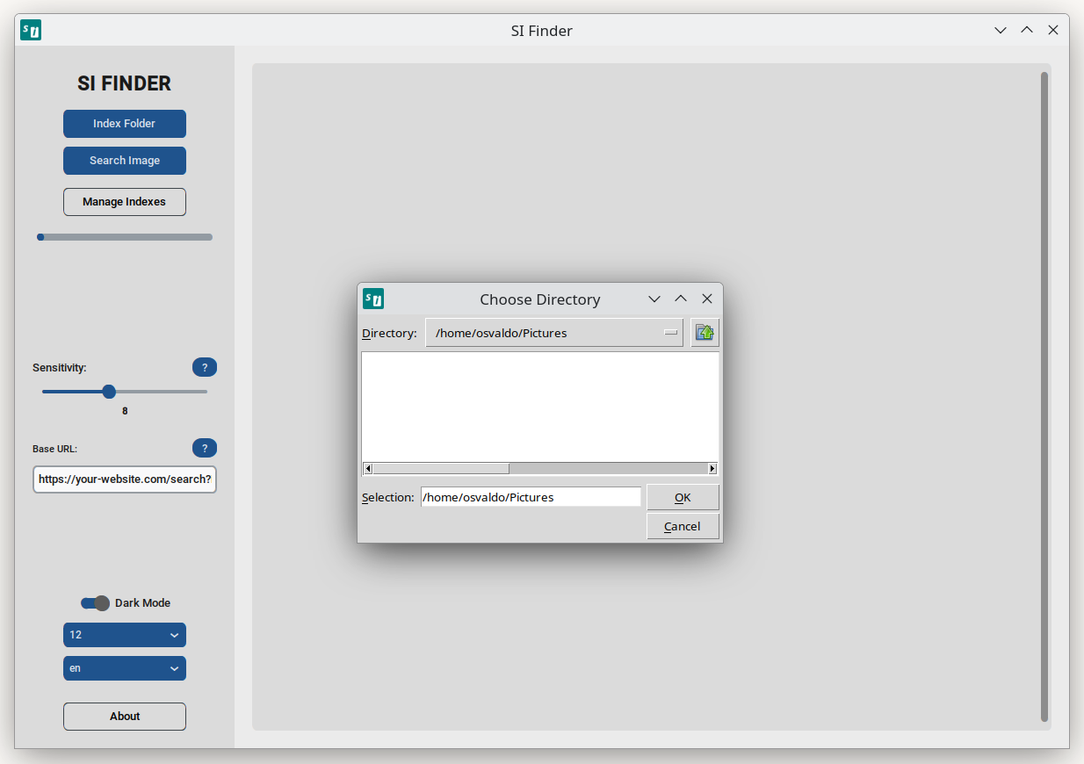Click the parent directory folder icon

tap(704, 332)
